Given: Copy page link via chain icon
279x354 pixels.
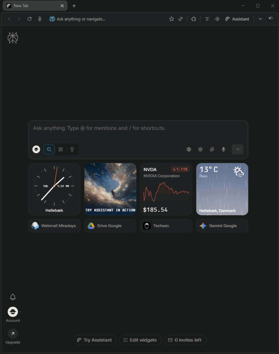Looking at the screenshot, I should click(x=181, y=19).
